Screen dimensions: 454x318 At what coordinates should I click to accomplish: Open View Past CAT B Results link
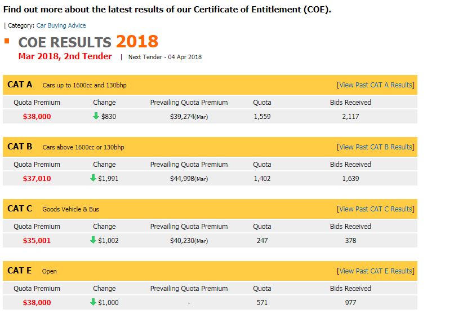pos(376,147)
